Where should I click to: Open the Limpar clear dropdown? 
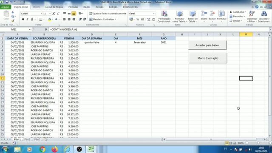click(x=236, y=21)
